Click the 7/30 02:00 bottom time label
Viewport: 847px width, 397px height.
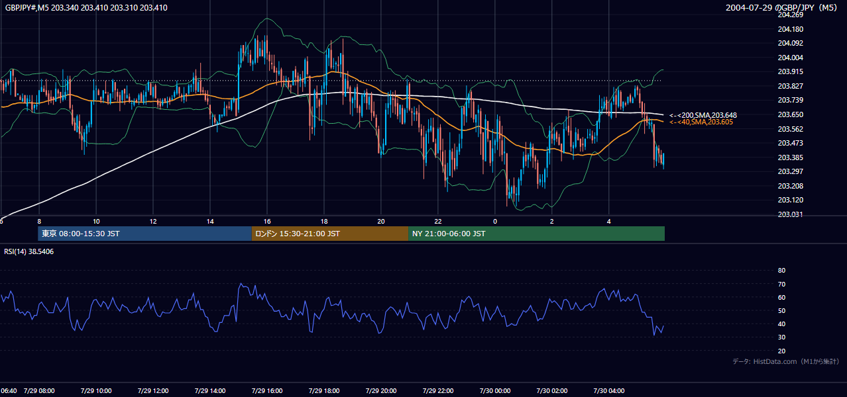(552, 390)
